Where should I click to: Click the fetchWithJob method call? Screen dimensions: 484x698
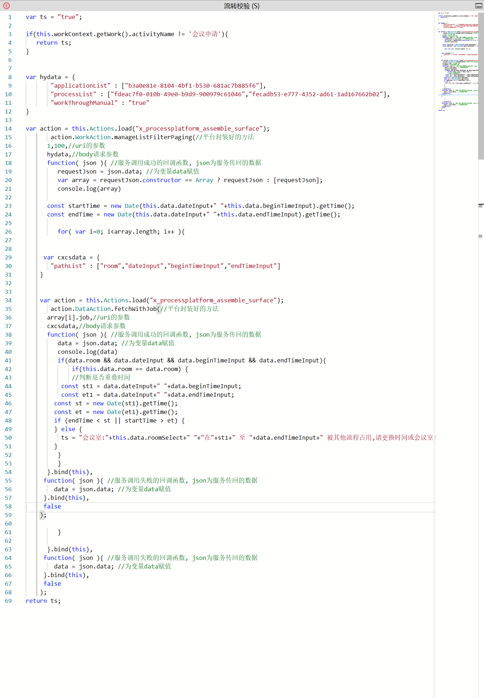pos(135,309)
